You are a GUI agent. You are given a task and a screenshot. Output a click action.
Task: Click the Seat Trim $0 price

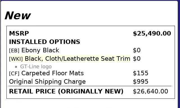click(136, 58)
